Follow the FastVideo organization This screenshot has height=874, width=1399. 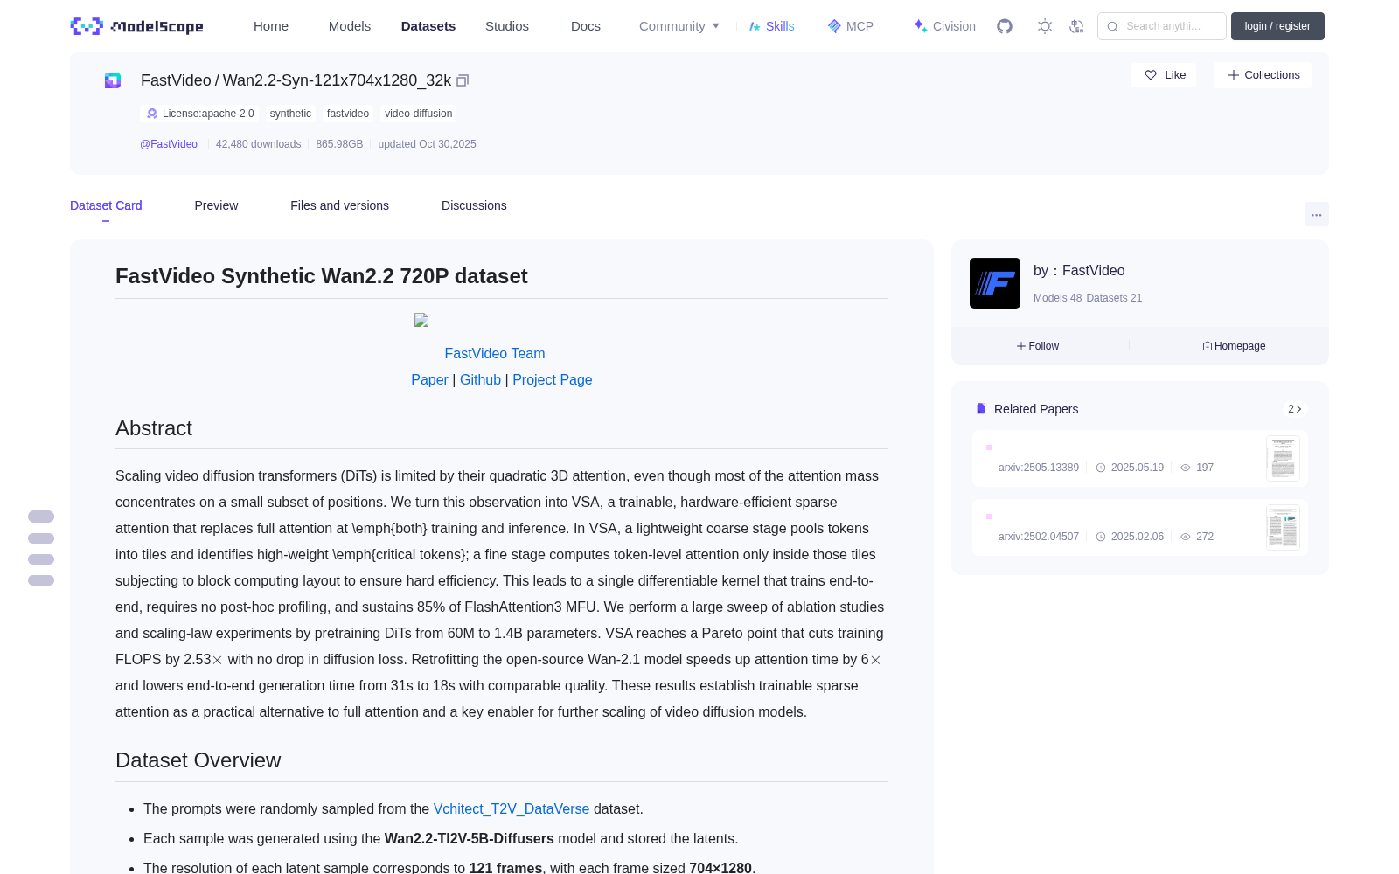1038,346
